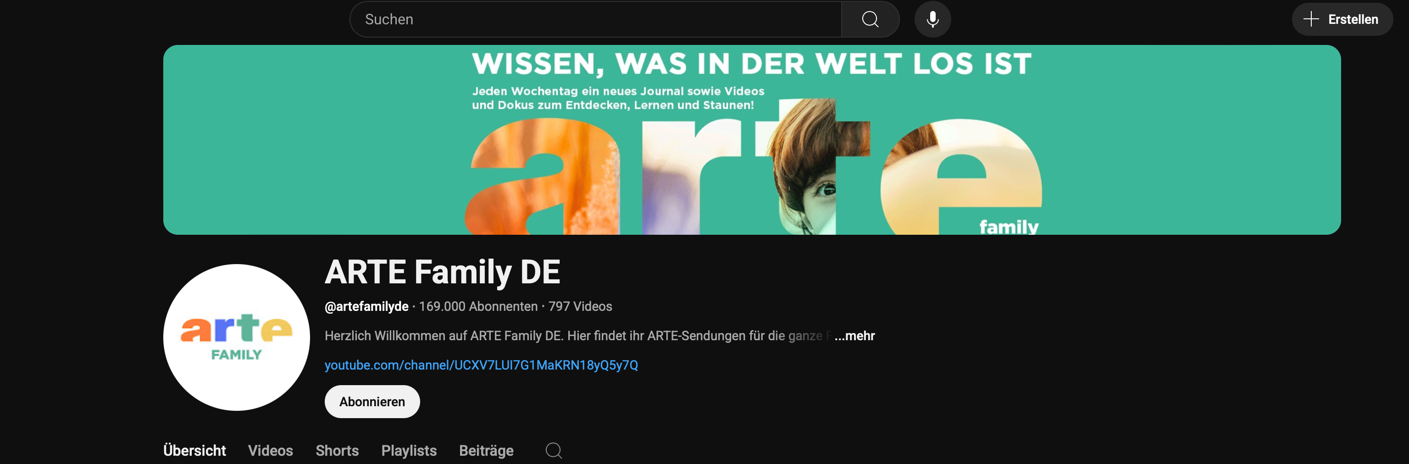The height and width of the screenshot is (464, 1409).
Task: Go to the Playlists tab
Action: 409,450
